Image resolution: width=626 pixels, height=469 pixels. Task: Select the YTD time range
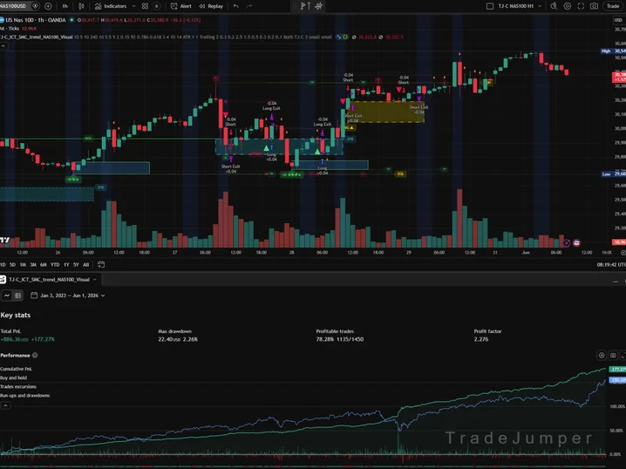point(55,265)
